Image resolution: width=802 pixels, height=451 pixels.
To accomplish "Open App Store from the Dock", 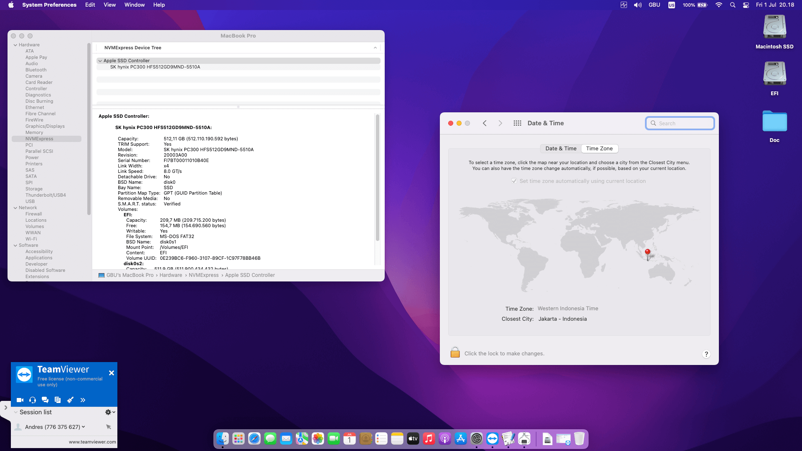I will [461, 438].
